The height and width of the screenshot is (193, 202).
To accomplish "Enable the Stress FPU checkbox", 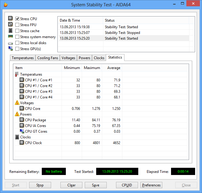I will 17,25.
